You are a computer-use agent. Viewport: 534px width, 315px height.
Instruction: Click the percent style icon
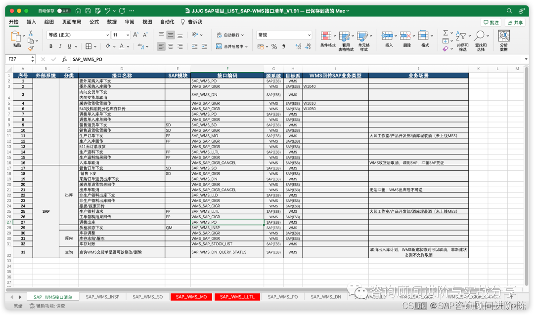pos(274,46)
